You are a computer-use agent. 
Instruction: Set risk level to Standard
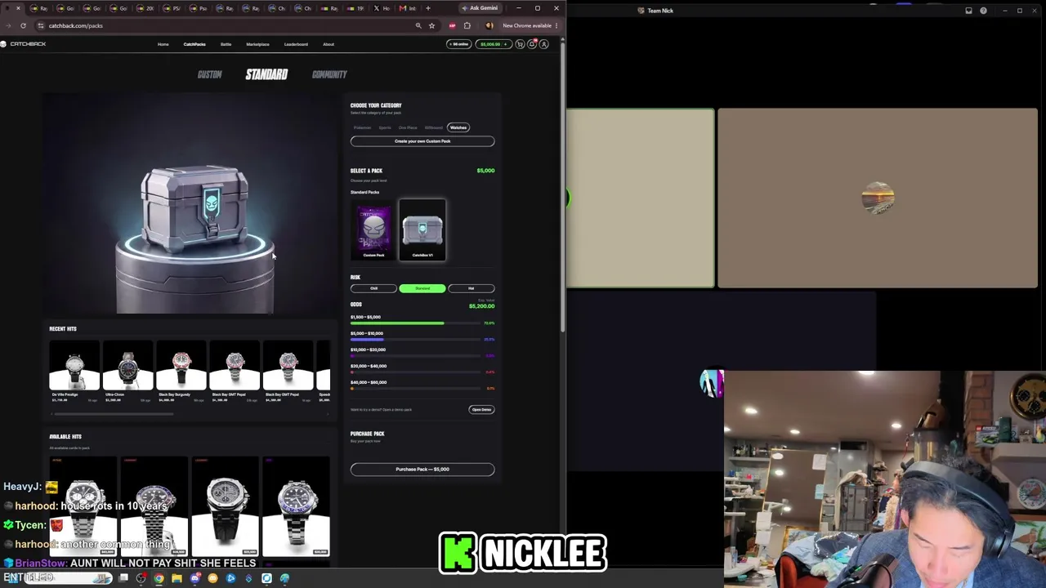click(x=422, y=288)
